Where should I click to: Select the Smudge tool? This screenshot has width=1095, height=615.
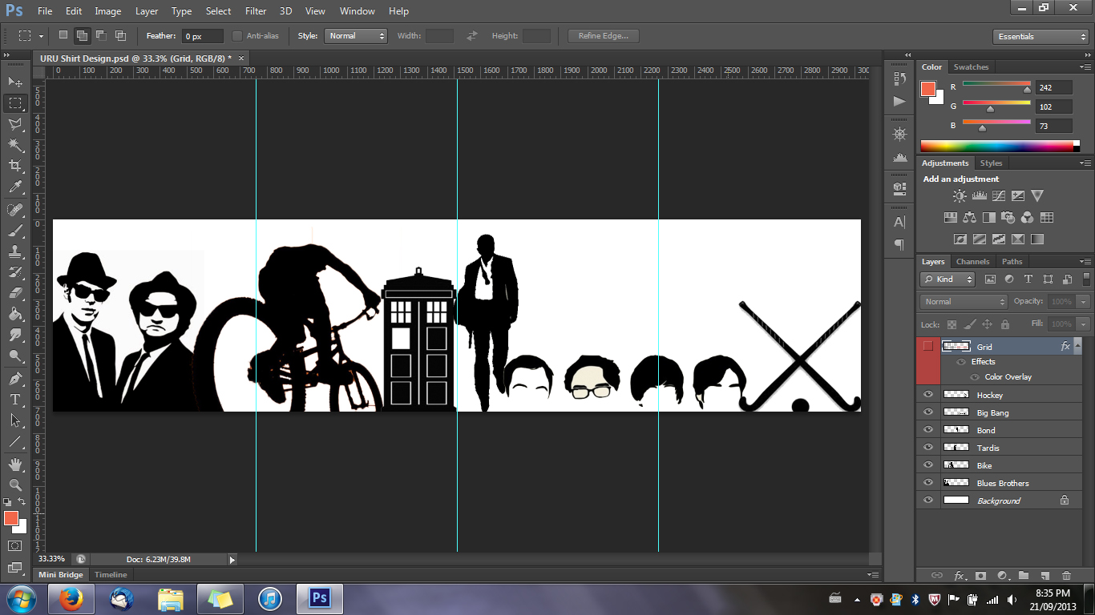click(15, 335)
